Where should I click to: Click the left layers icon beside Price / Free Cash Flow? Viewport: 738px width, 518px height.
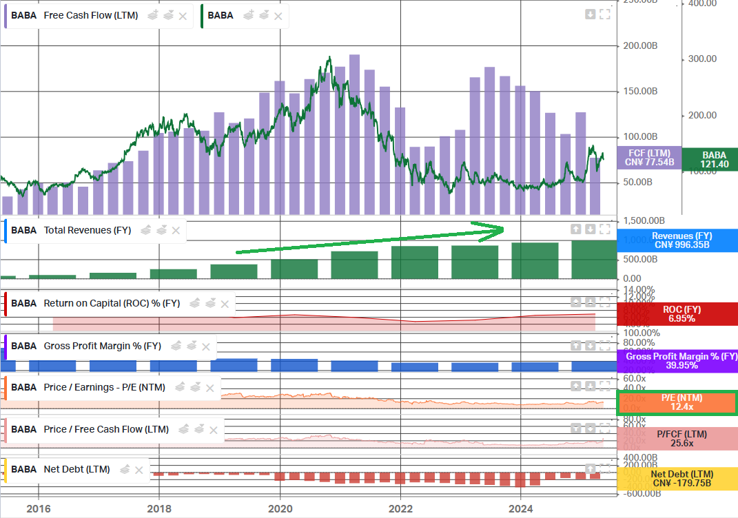183,430
